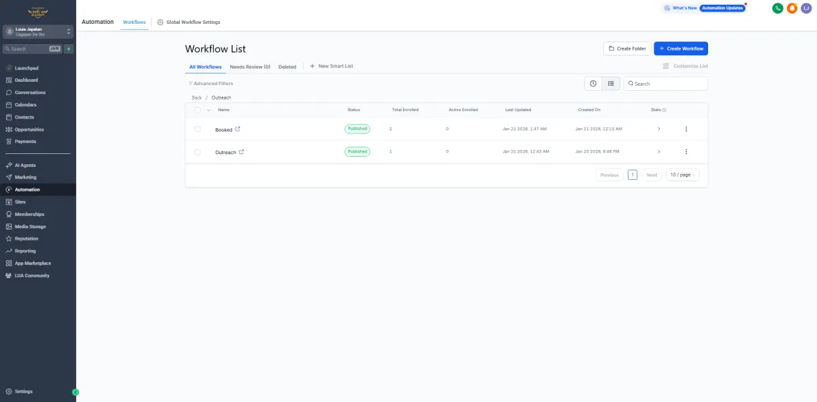Expand stats for Booked workflow
This screenshot has width=817, height=402.
coord(658,129)
